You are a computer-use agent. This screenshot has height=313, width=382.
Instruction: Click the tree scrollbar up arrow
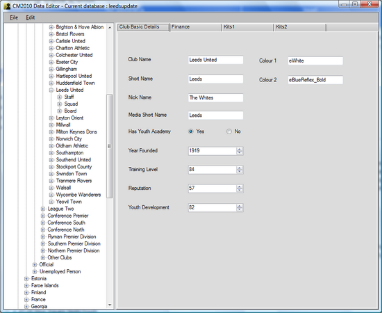pos(110,27)
